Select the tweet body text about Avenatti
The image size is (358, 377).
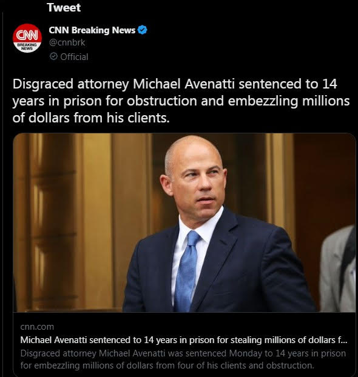coord(181,101)
